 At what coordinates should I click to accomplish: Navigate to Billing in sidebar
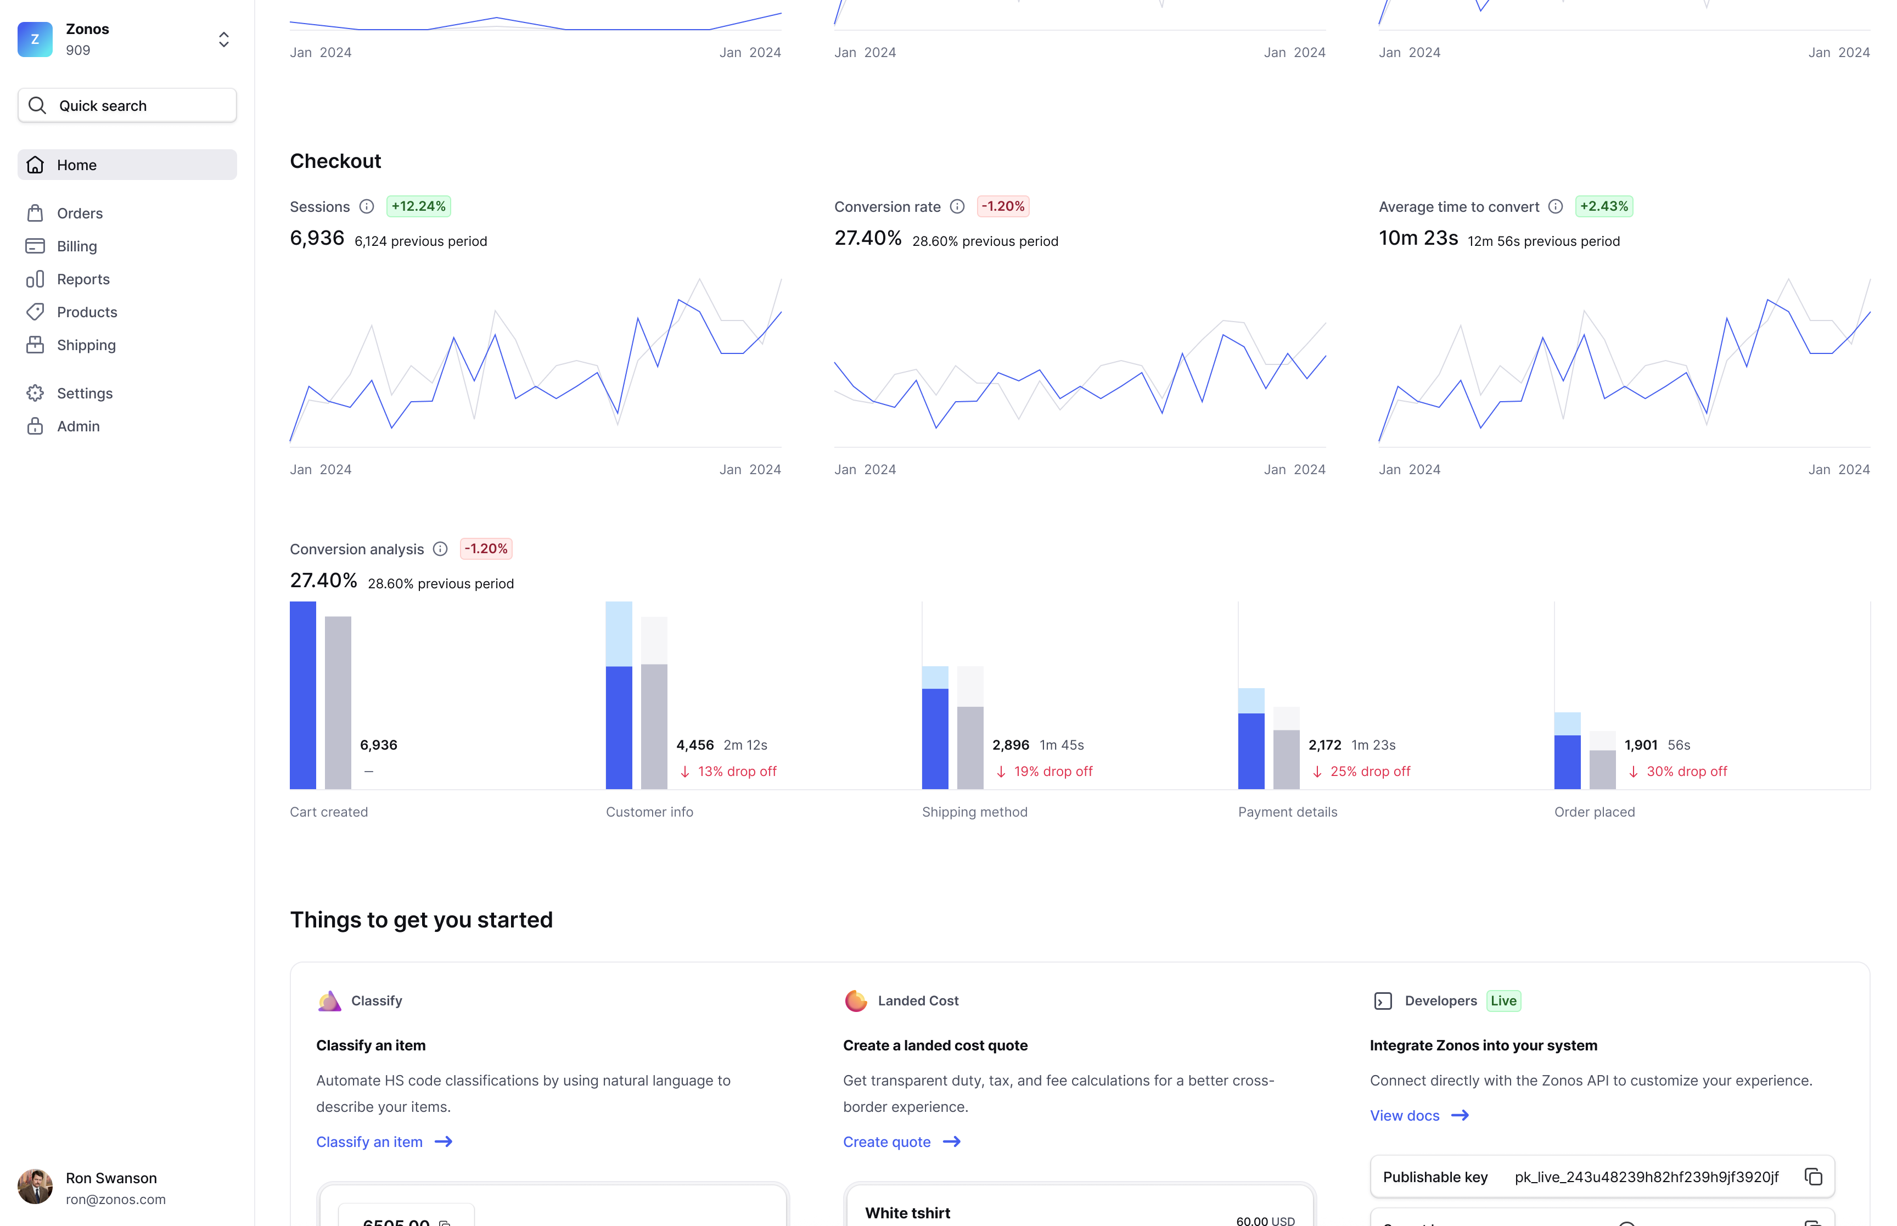click(76, 246)
